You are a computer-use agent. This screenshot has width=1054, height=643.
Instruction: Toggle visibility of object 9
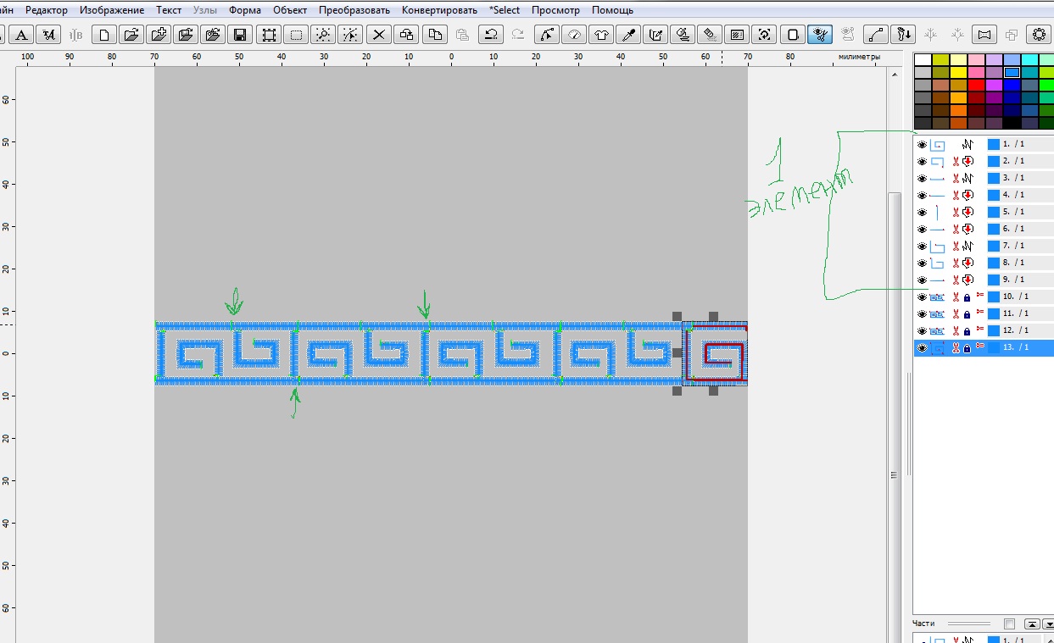pos(922,280)
